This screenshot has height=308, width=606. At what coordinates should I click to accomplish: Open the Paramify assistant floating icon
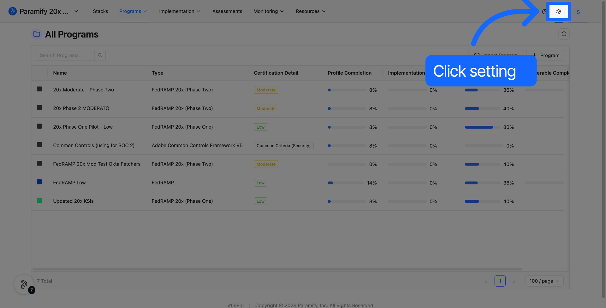(24, 284)
